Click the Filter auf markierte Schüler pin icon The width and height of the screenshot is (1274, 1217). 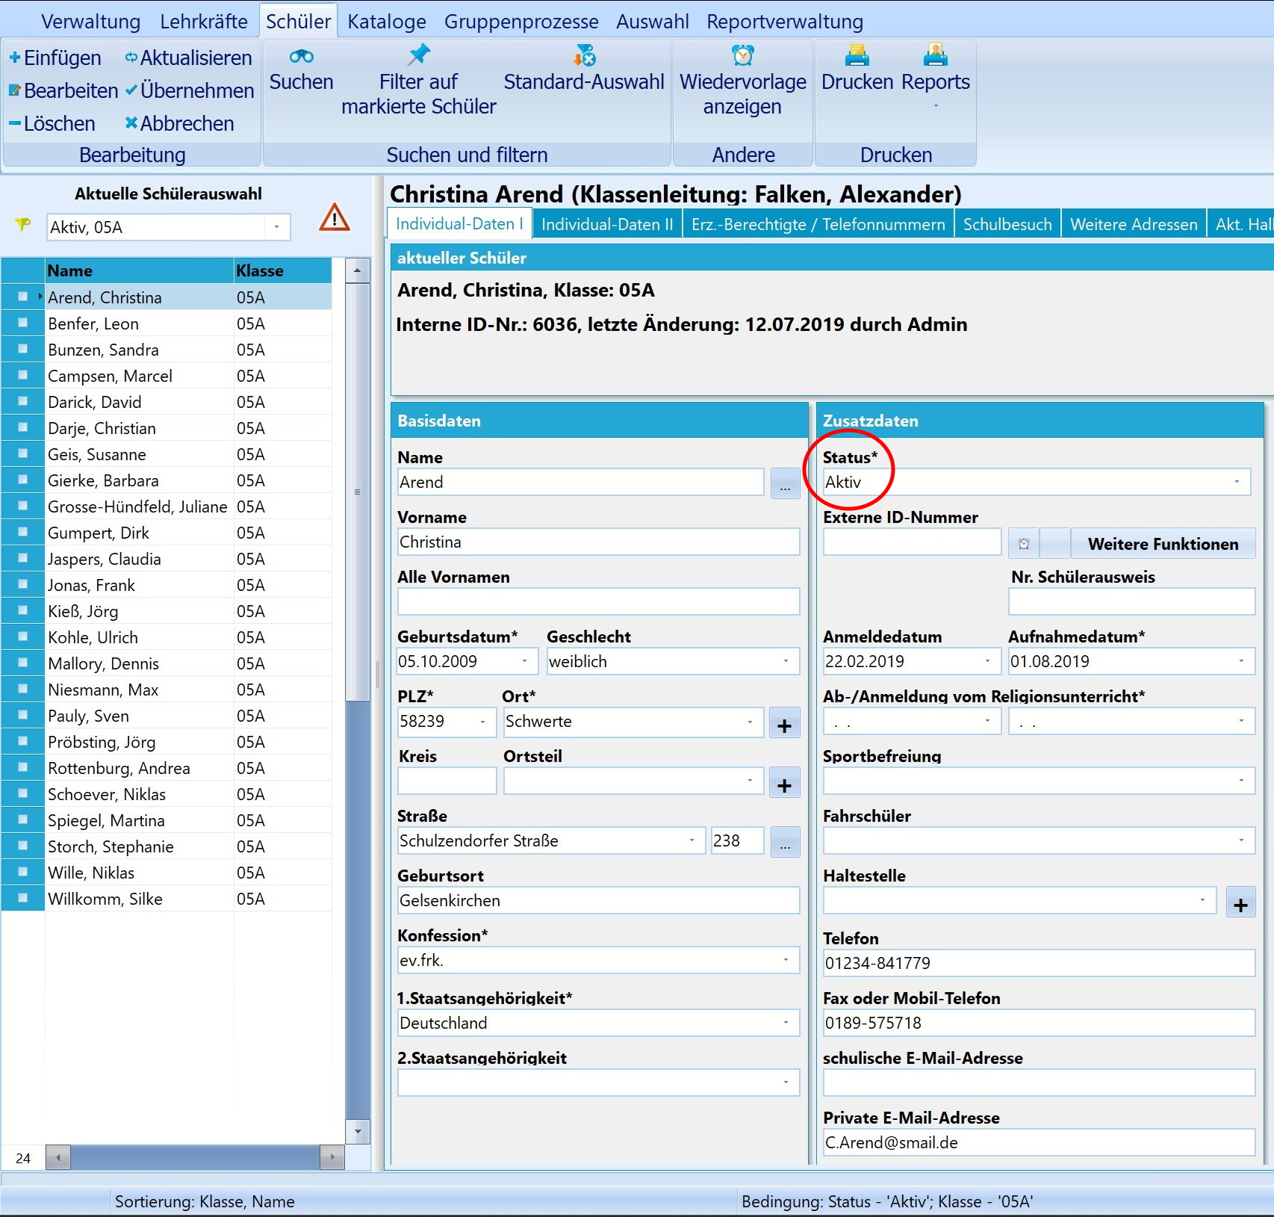pyautogui.click(x=418, y=55)
